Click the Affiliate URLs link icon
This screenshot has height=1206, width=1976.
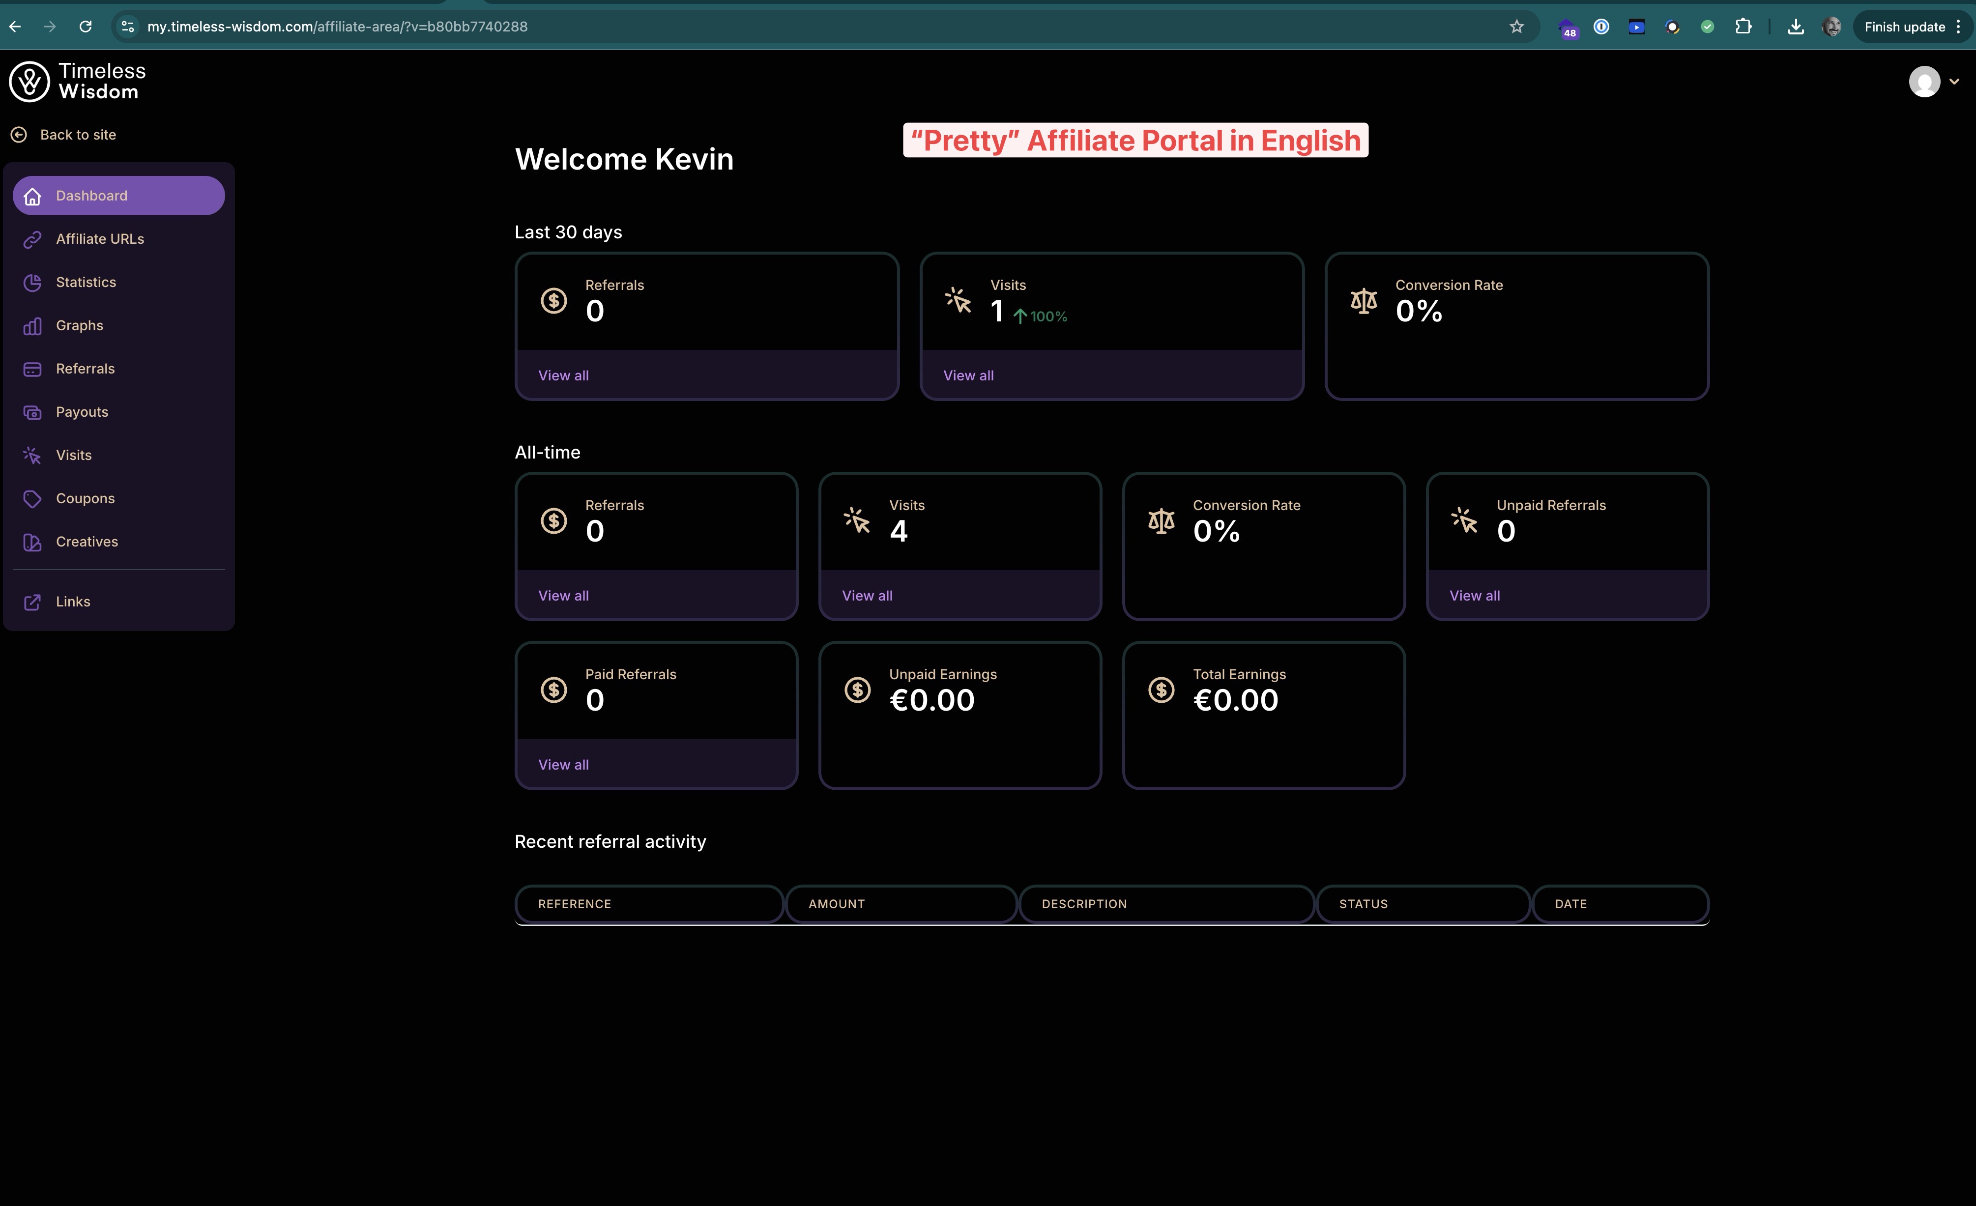coord(32,239)
